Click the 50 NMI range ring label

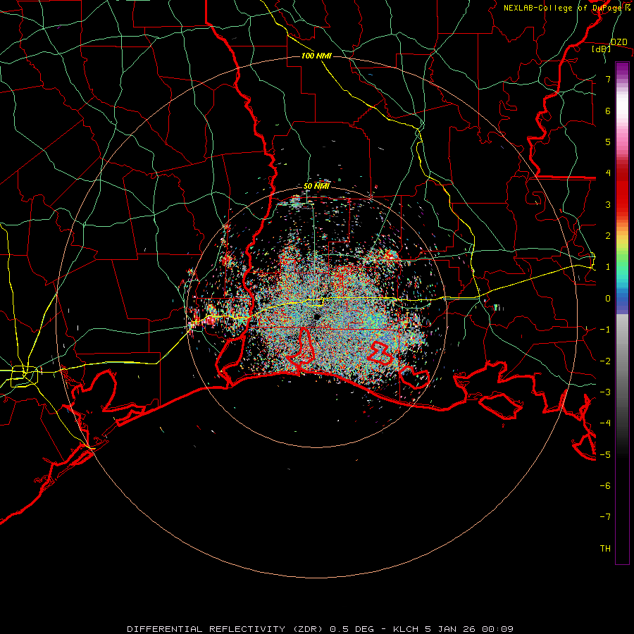pyautogui.click(x=316, y=186)
